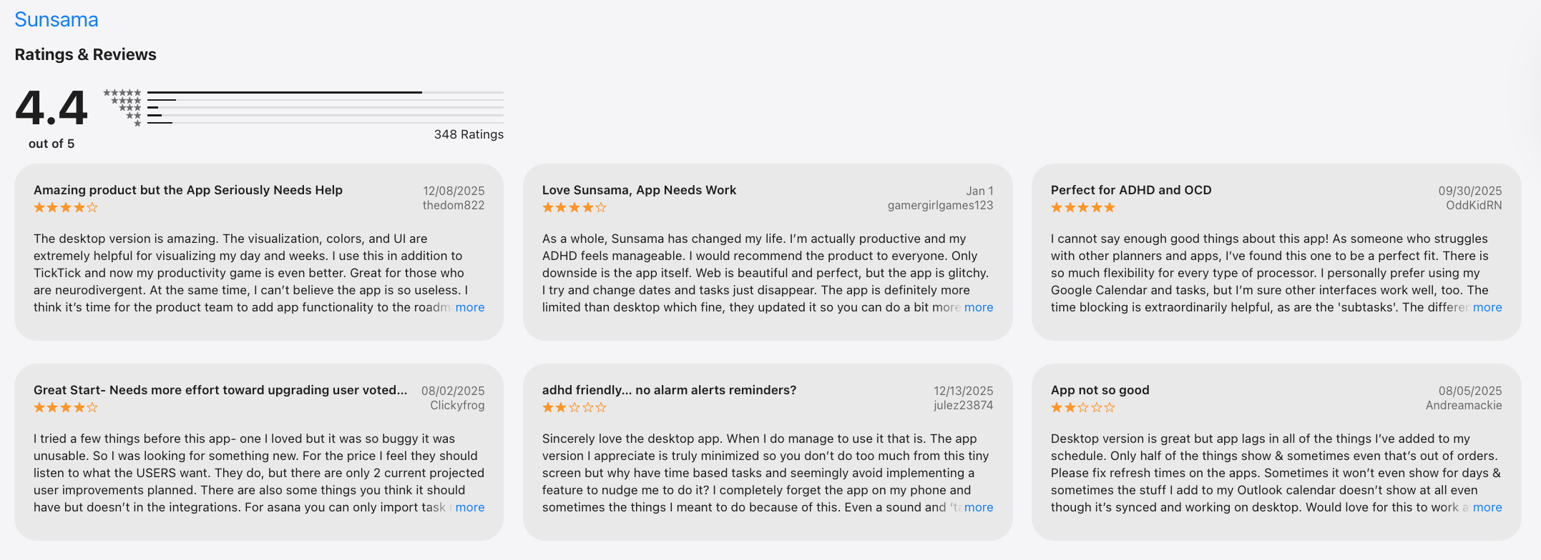Click the five-star ratings distribution bar

pos(325,92)
